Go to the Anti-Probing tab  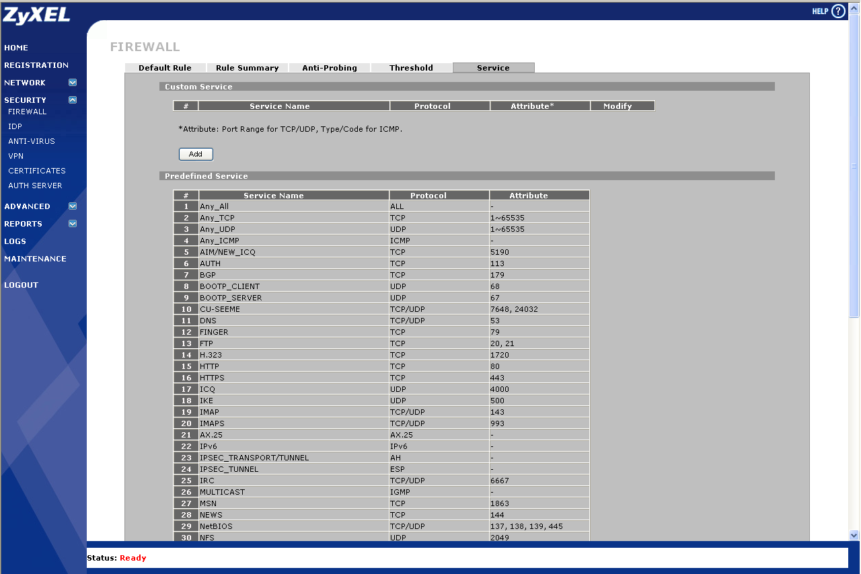pos(330,68)
